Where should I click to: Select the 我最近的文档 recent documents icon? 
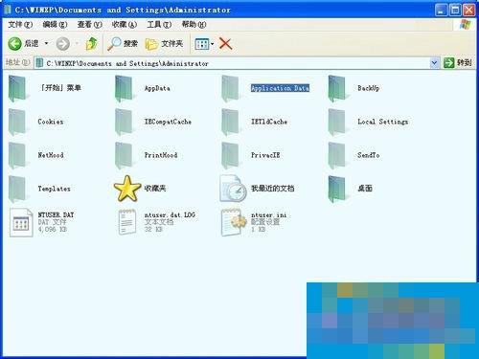[234, 189]
